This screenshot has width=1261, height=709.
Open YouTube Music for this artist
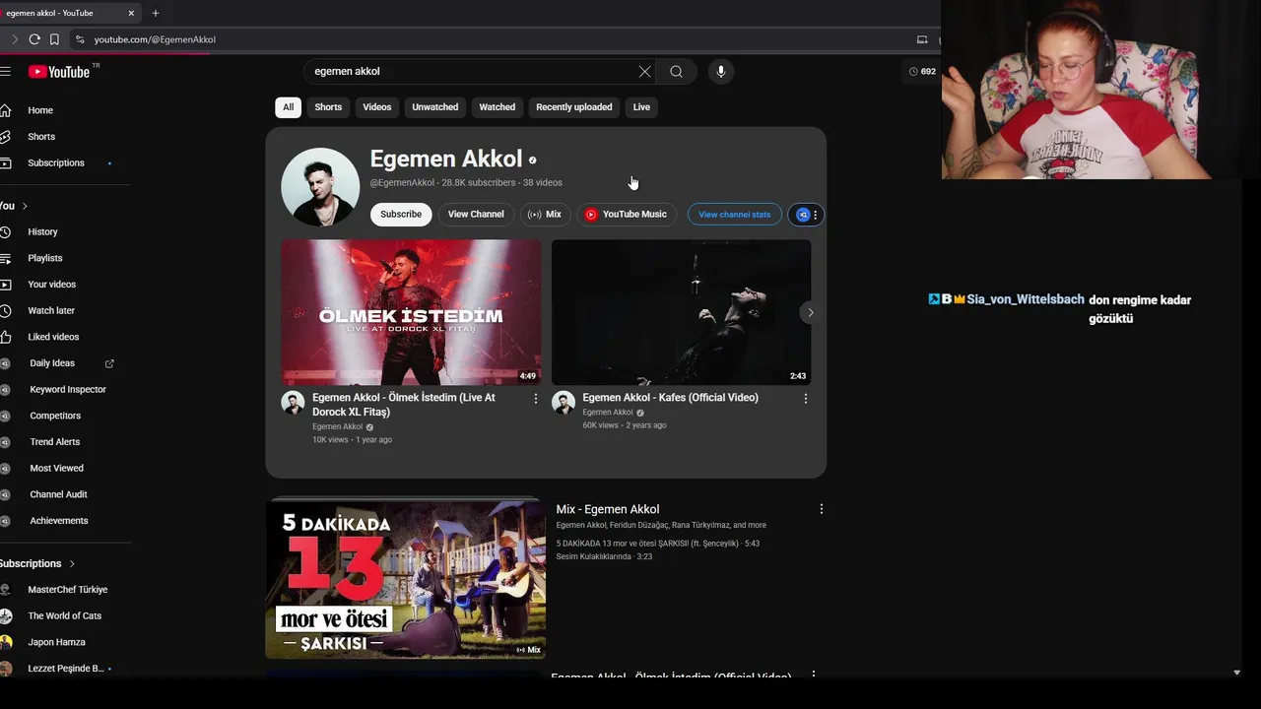point(626,214)
